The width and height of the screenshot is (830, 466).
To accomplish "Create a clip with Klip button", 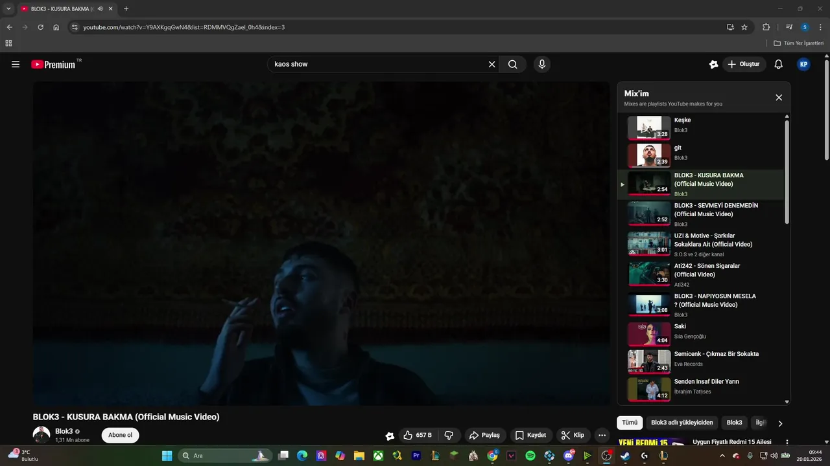I will click(573, 435).
